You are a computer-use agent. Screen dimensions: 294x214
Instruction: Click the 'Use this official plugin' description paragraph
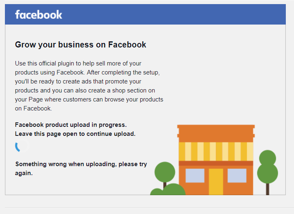tap(89, 86)
